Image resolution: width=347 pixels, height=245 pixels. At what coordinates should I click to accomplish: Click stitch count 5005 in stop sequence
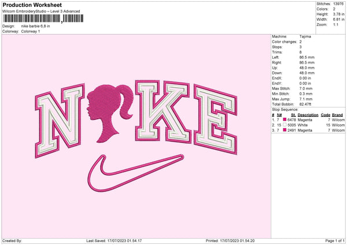click(291, 125)
